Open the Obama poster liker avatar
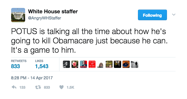 pos(83,64)
